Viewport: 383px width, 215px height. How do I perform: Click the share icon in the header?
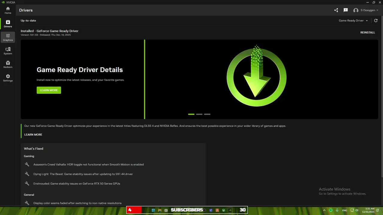tap(336, 10)
